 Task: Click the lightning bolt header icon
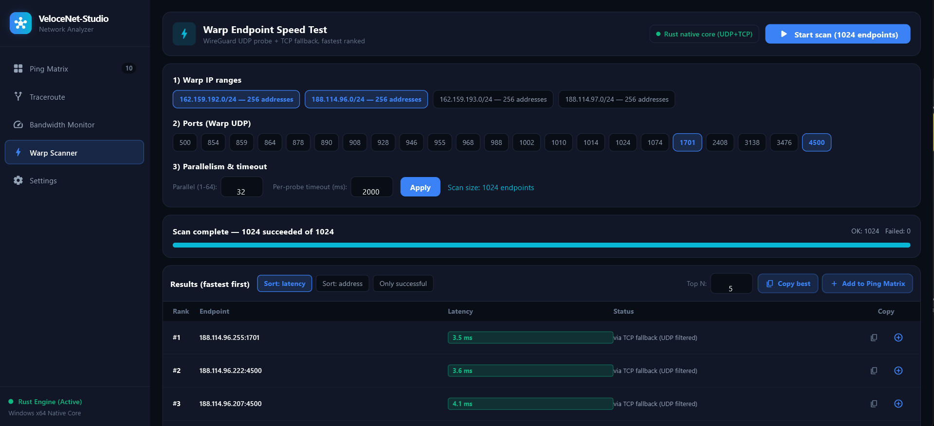[184, 34]
